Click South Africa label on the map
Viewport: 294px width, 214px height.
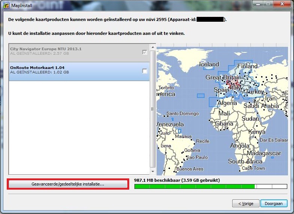[x=245, y=161]
